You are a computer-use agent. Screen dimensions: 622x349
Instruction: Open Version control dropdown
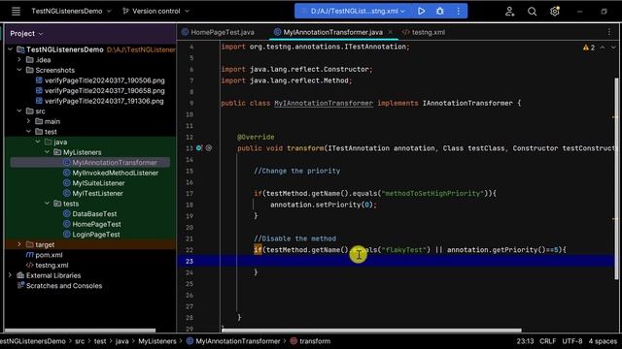click(x=155, y=11)
